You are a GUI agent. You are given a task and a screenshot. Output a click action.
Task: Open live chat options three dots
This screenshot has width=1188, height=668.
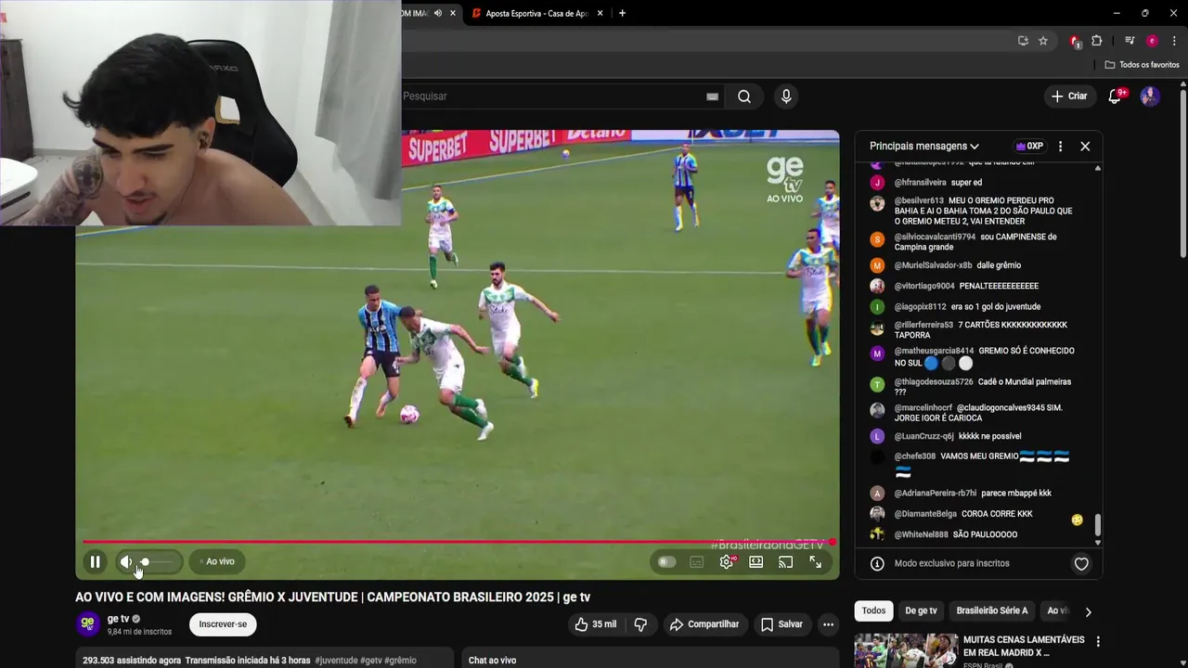[1060, 147]
